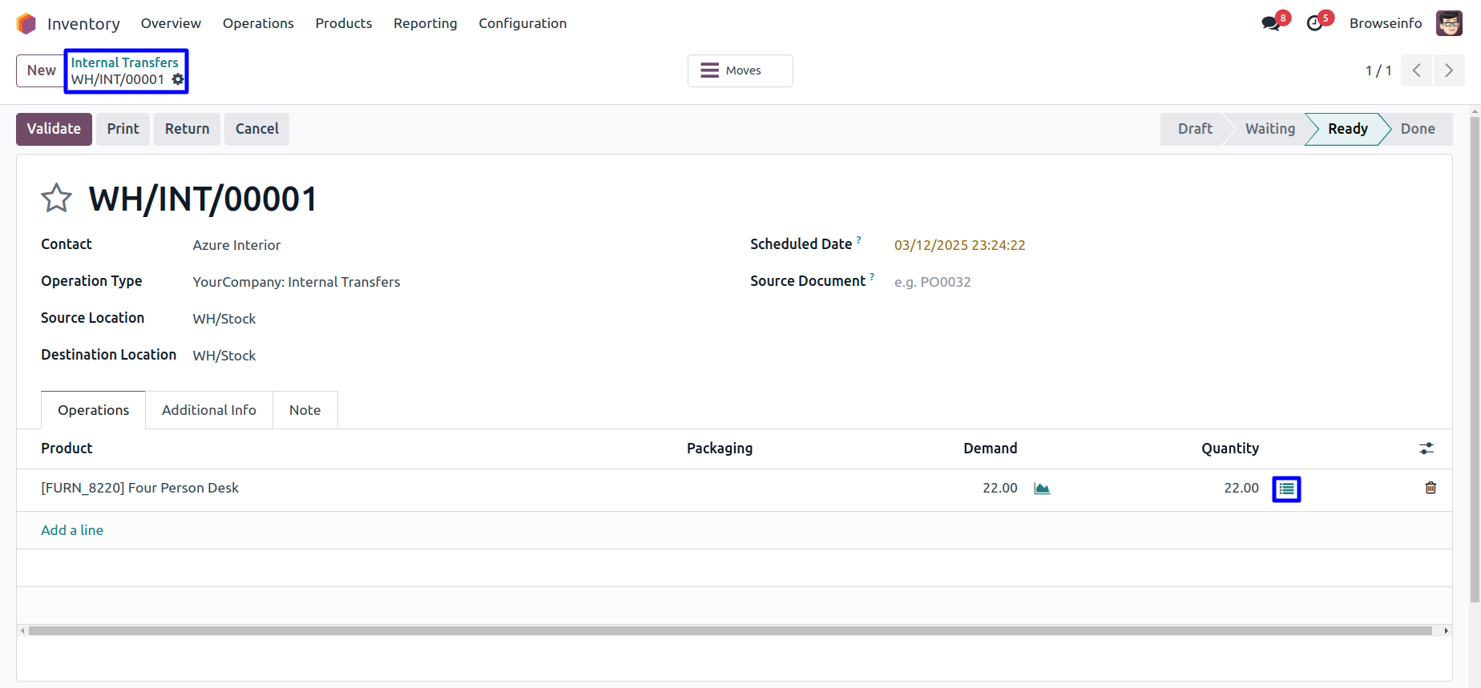Click the Add a line link
The height and width of the screenshot is (688, 1481).
tap(72, 530)
